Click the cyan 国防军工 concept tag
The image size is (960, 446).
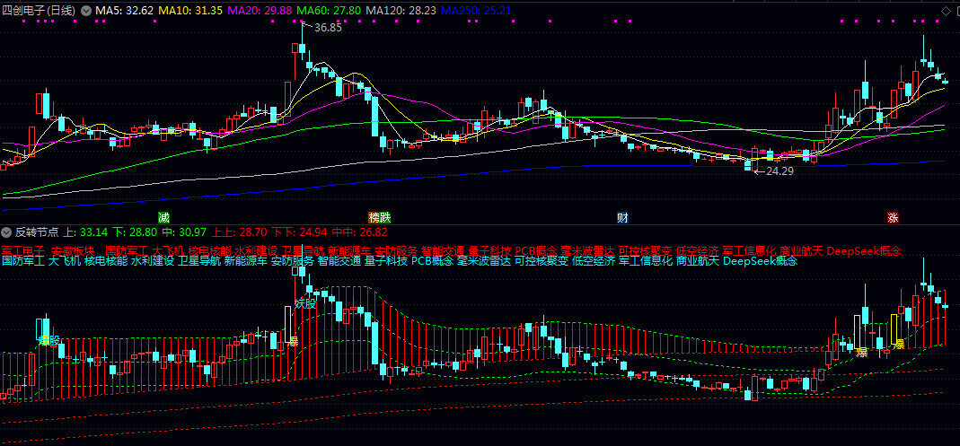(x=23, y=261)
